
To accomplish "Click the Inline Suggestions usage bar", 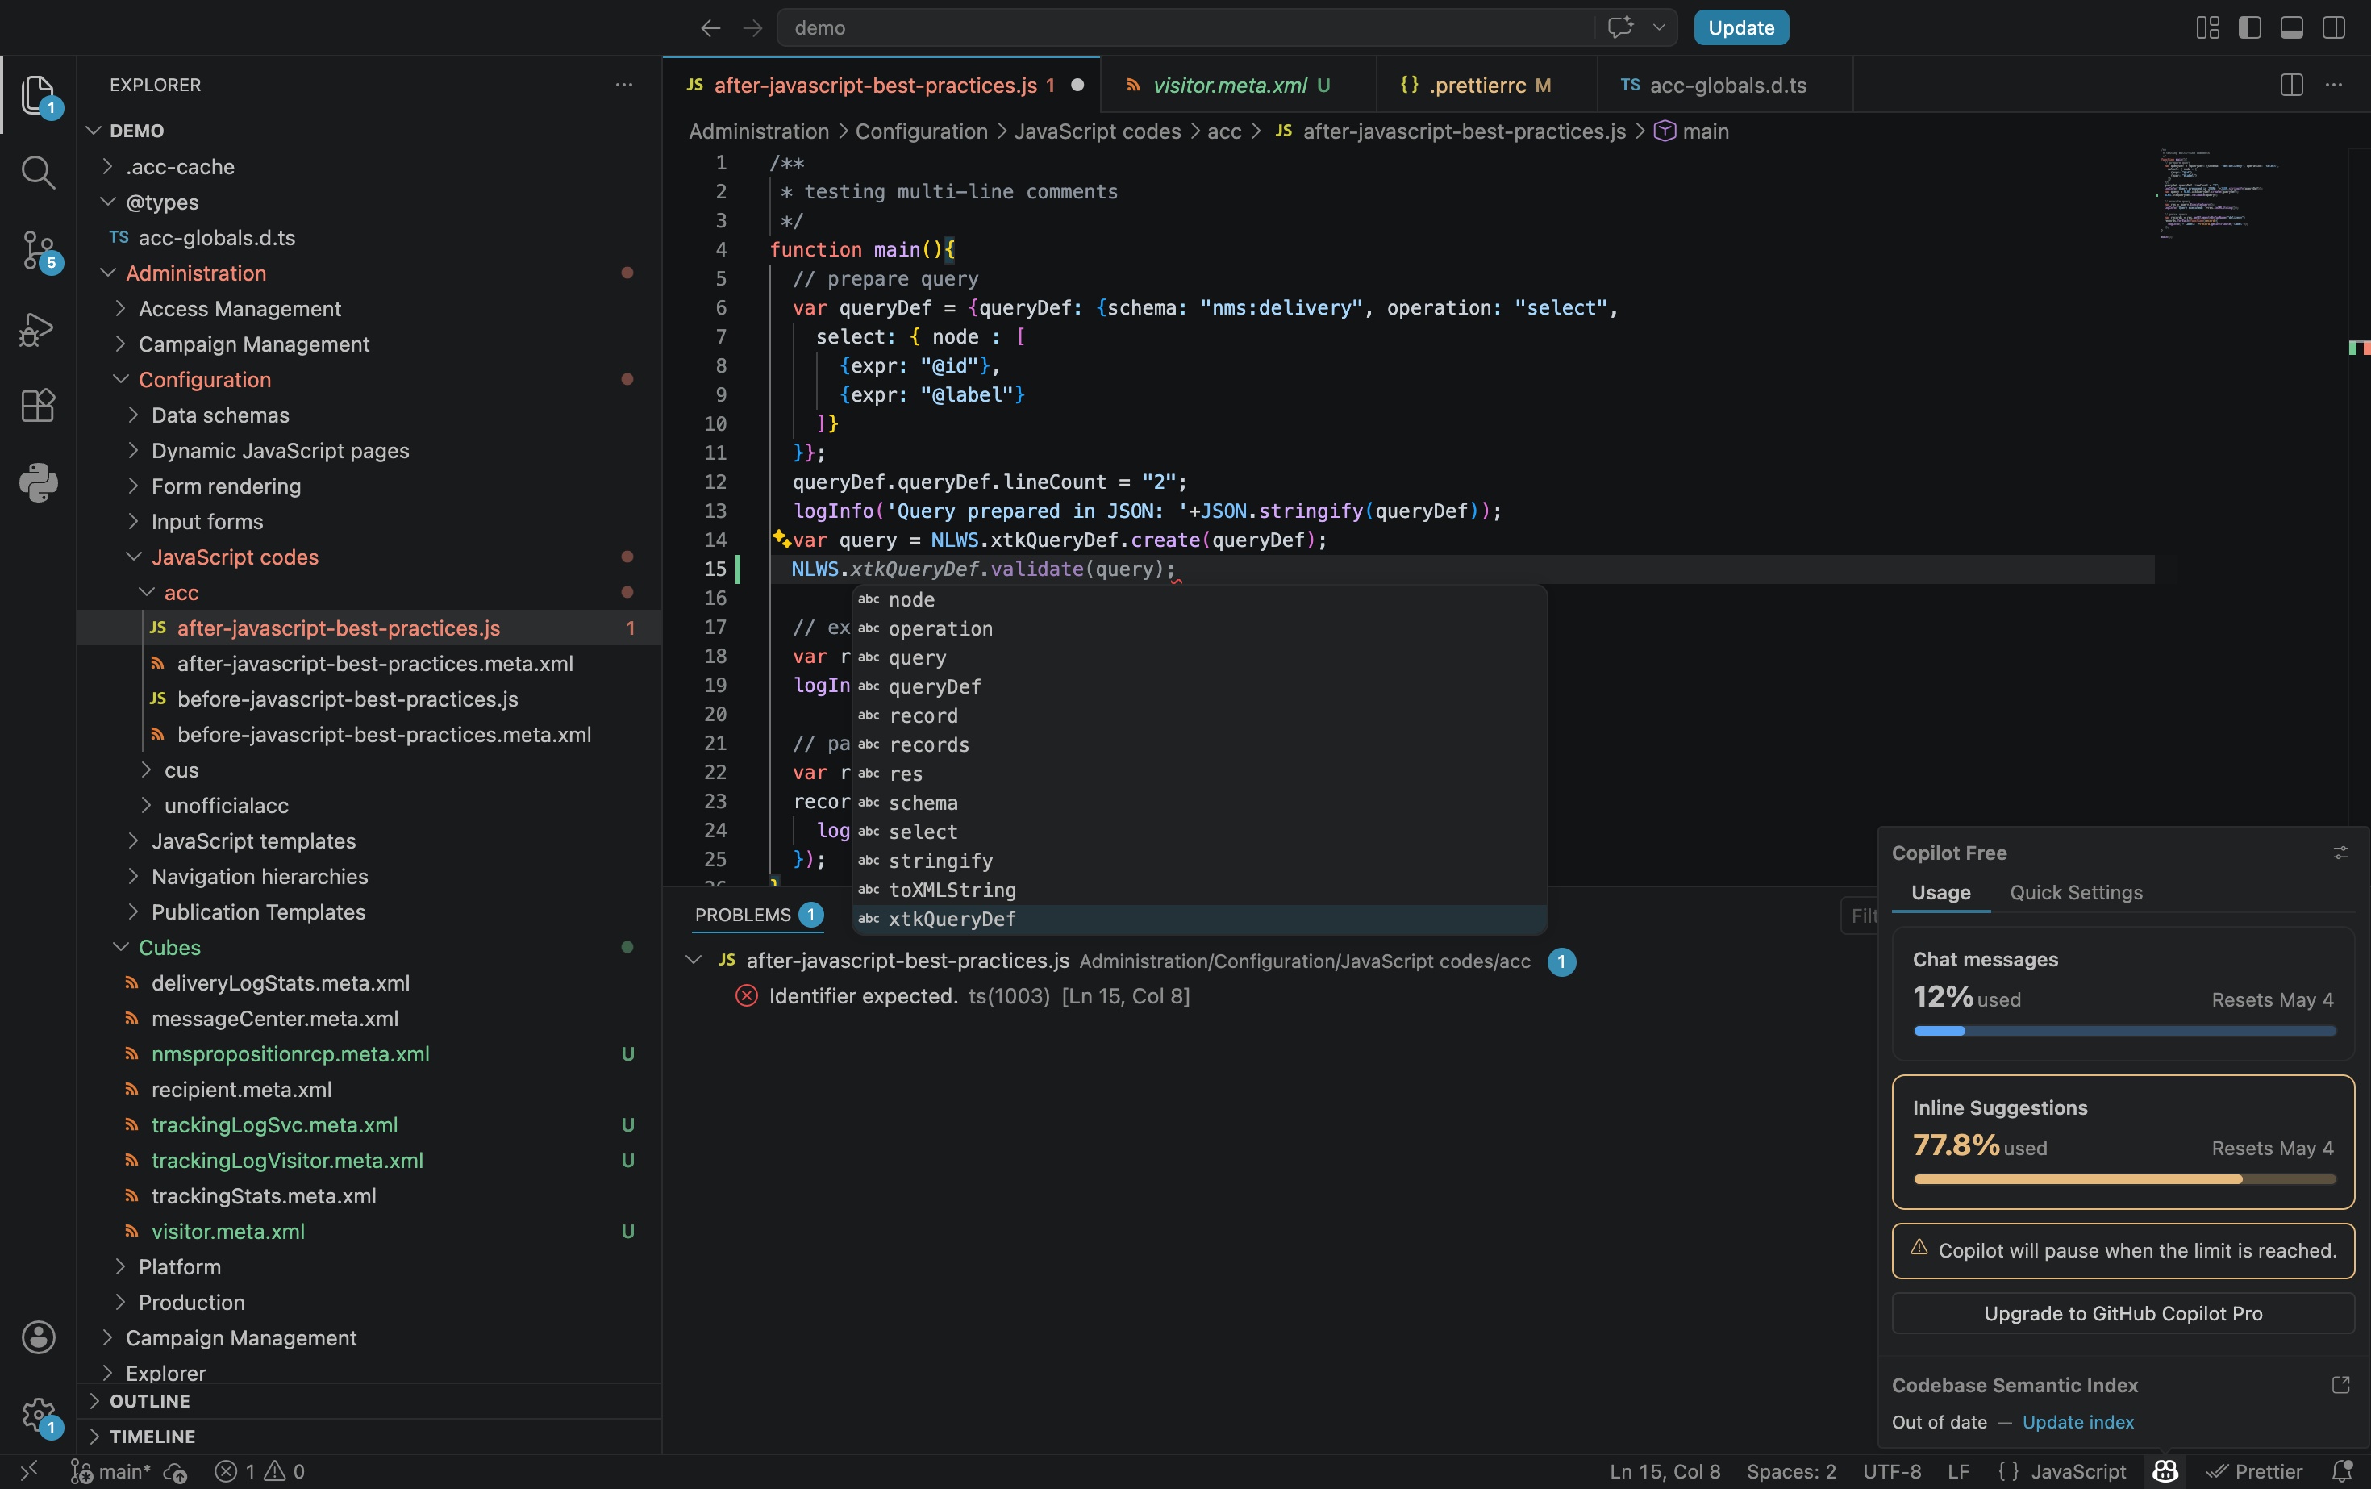I will (2124, 1178).
